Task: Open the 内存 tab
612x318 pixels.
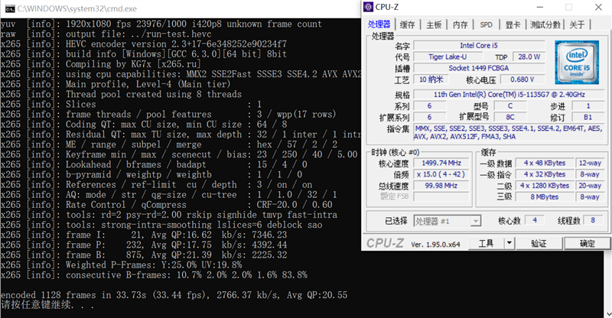Action: coord(460,24)
